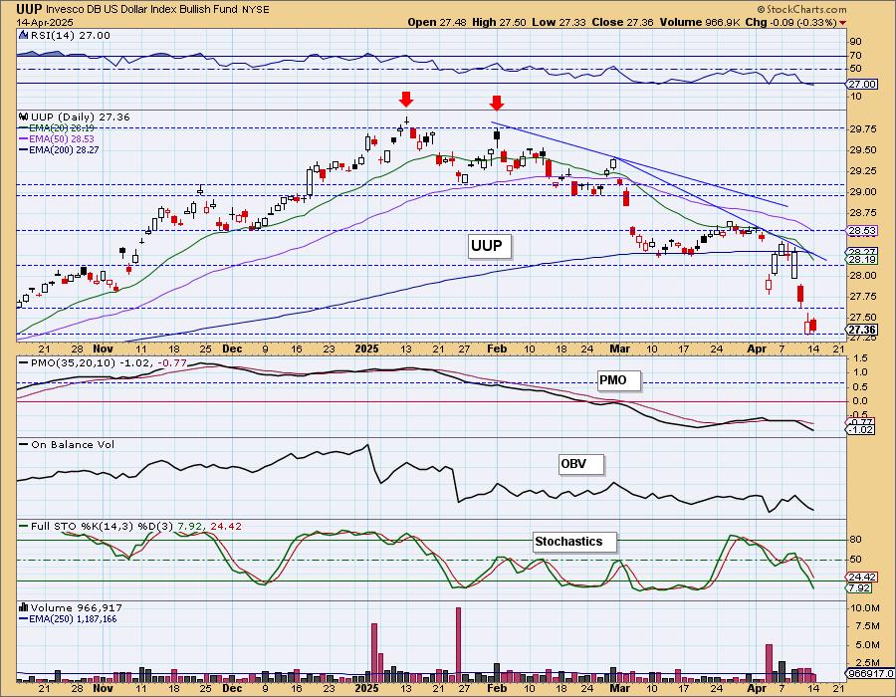Click the 10.0M volume axis label
Image resolution: width=896 pixels, height=697 pixels.
coord(864,607)
